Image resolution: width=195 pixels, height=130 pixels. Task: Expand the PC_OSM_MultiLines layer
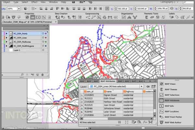(x=6, y=42)
